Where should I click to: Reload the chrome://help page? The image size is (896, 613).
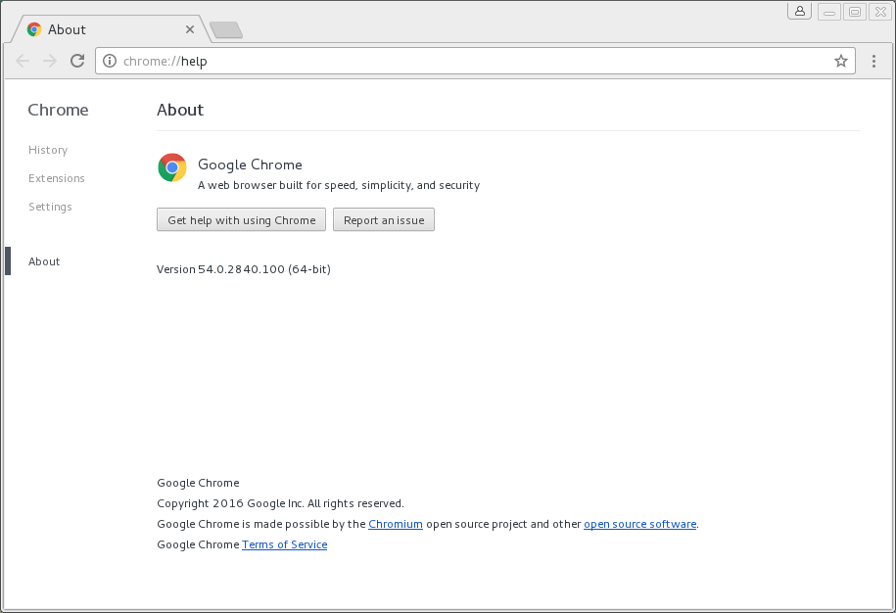click(77, 61)
